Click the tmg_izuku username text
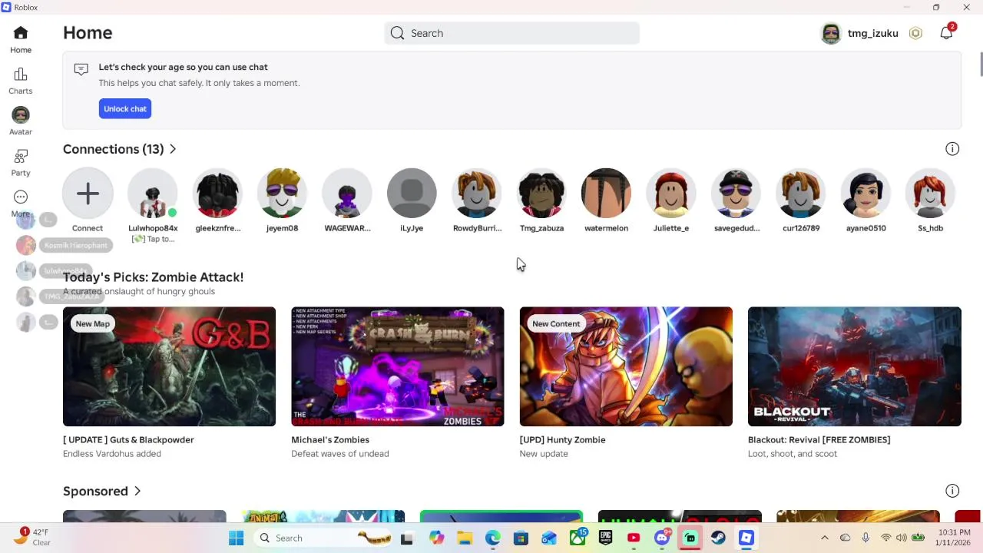 (873, 33)
